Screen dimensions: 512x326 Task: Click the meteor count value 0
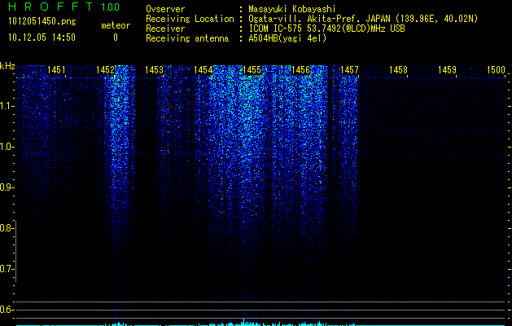coord(116,37)
